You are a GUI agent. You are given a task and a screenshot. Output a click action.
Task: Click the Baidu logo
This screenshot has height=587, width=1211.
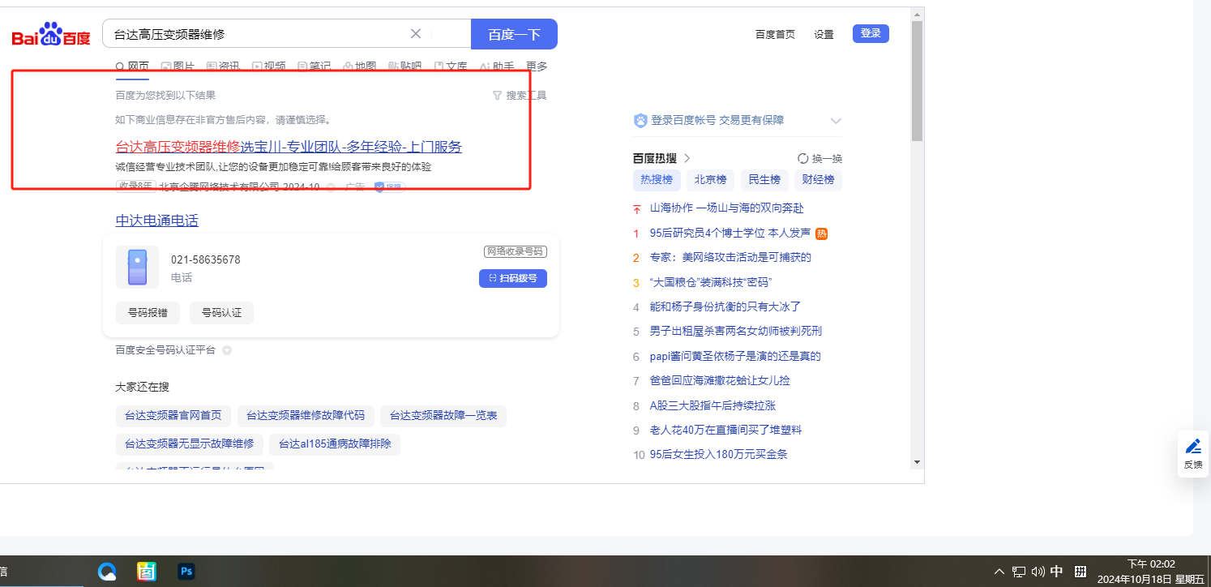coord(51,36)
